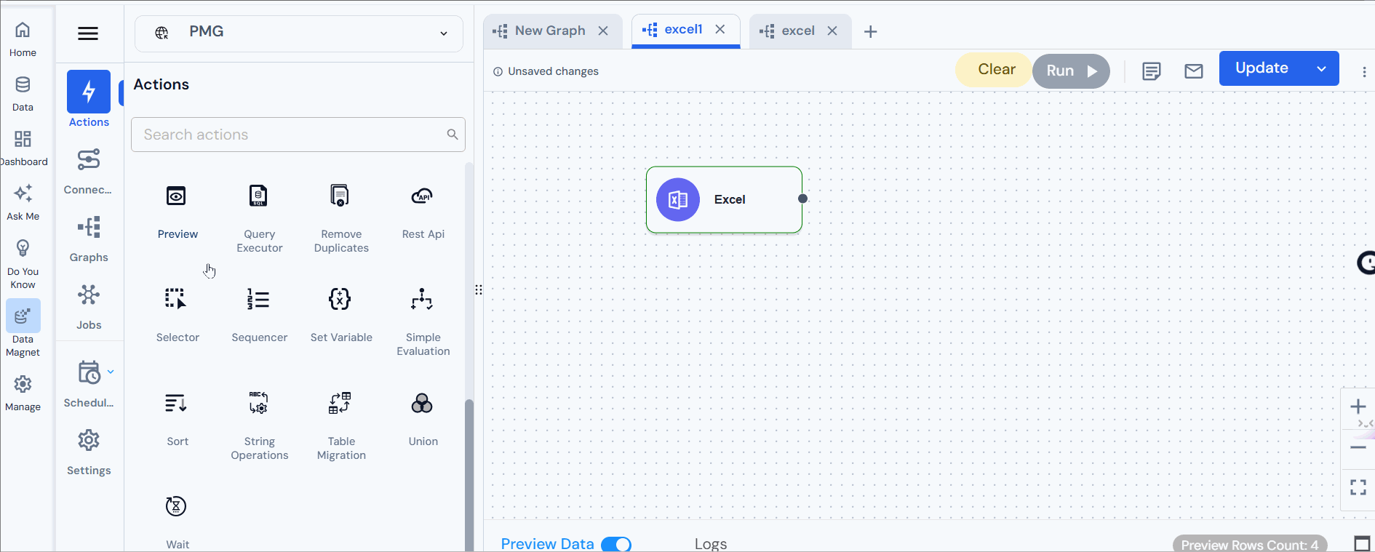Image resolution: width=1375 pixels, height=552 pixels.
Task: Toggle the Preview Data switch off
Action: [x=616, y=544]
